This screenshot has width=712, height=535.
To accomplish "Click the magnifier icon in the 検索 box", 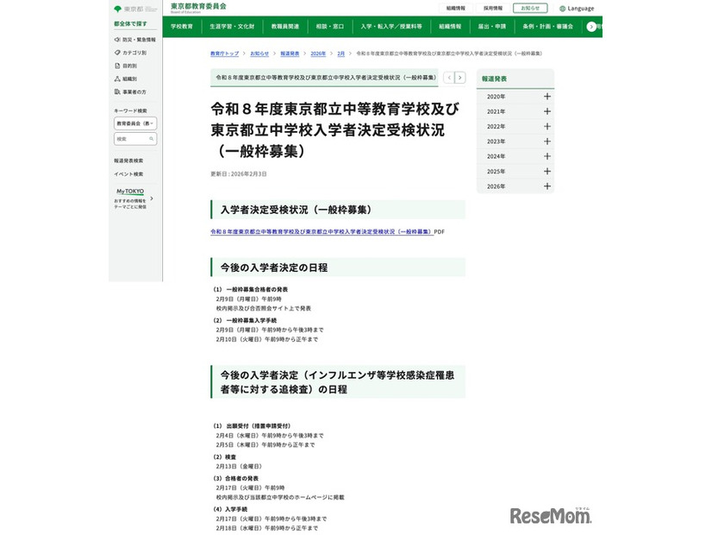I will pos(152,138).
